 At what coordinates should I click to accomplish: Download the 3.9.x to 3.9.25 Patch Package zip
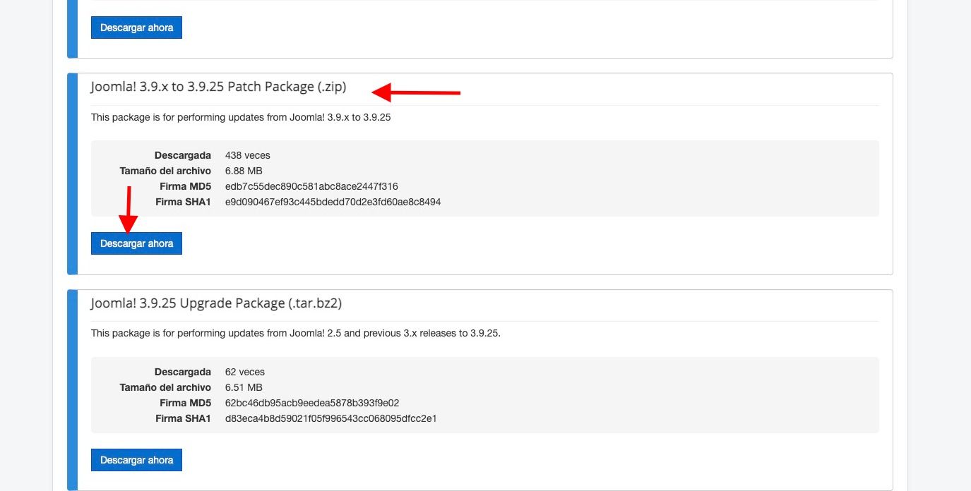[136, 243]
